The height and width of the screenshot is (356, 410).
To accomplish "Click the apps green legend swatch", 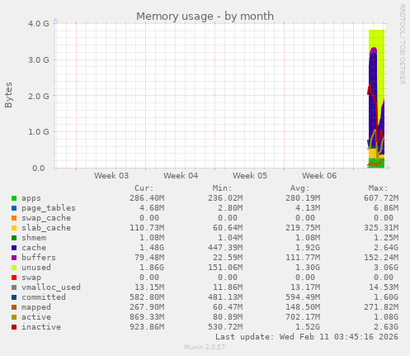I will 14,198.
